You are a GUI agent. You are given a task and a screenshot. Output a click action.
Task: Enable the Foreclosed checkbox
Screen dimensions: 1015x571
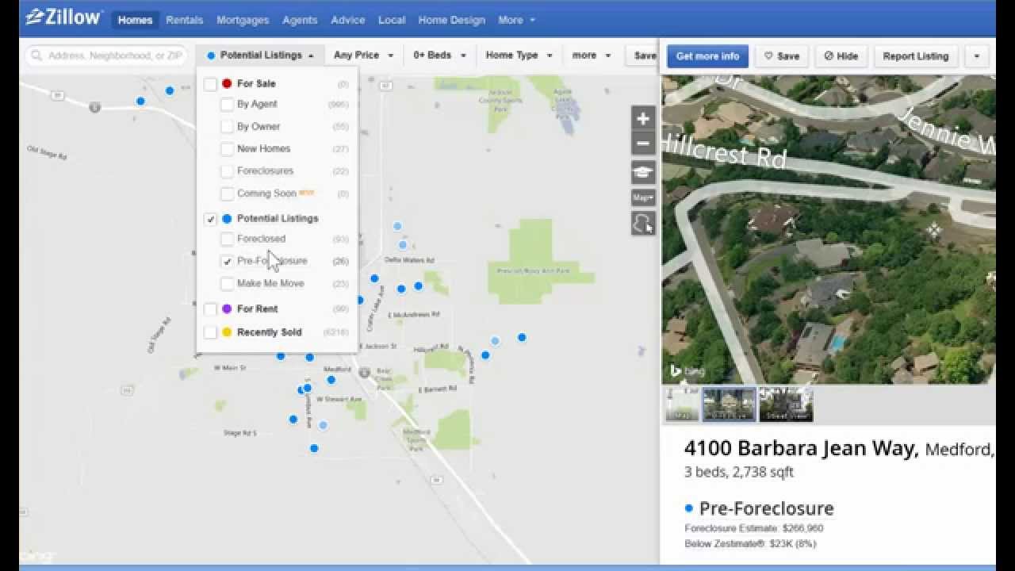tap(227, 239)
